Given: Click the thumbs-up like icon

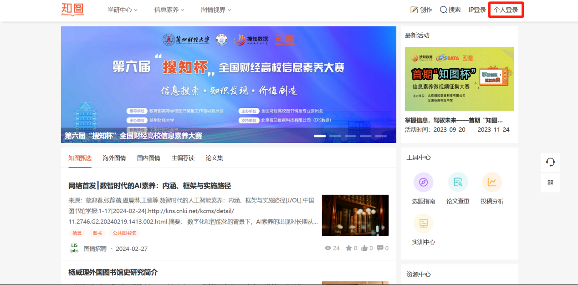Looking at the screenshot, I should 364,248.
